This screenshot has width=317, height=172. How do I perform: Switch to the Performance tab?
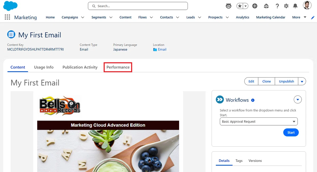tap(118, 67)
